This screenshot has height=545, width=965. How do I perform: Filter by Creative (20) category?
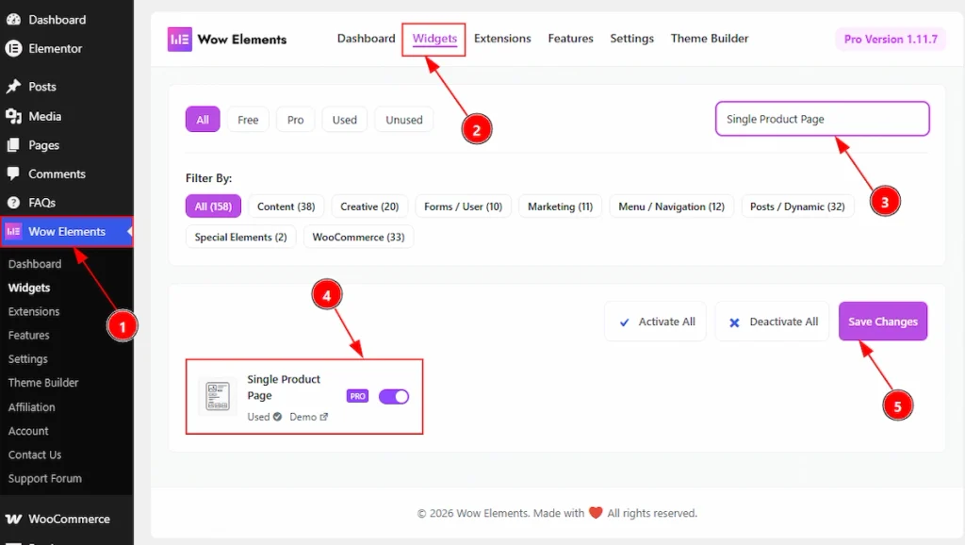(x=369, y=206)
